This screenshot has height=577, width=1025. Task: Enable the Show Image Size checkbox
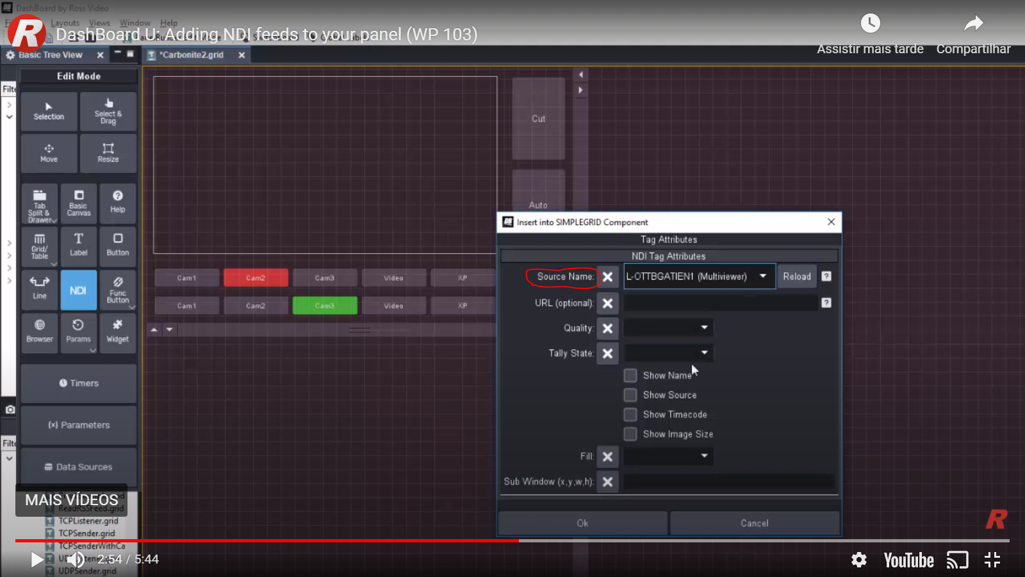tap(630, 434)
